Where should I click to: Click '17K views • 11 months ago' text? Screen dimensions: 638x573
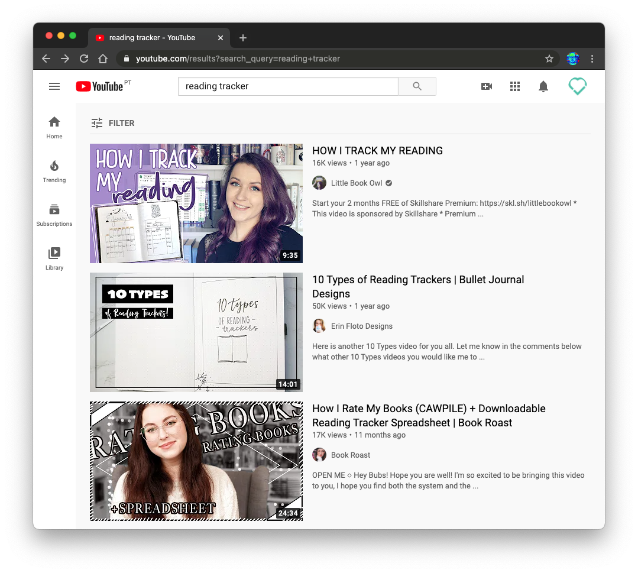point(359,435)
